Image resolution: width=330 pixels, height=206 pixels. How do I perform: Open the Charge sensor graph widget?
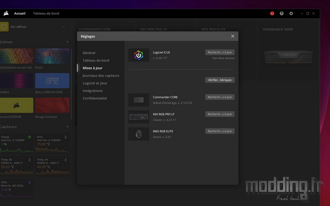point(16,144)
